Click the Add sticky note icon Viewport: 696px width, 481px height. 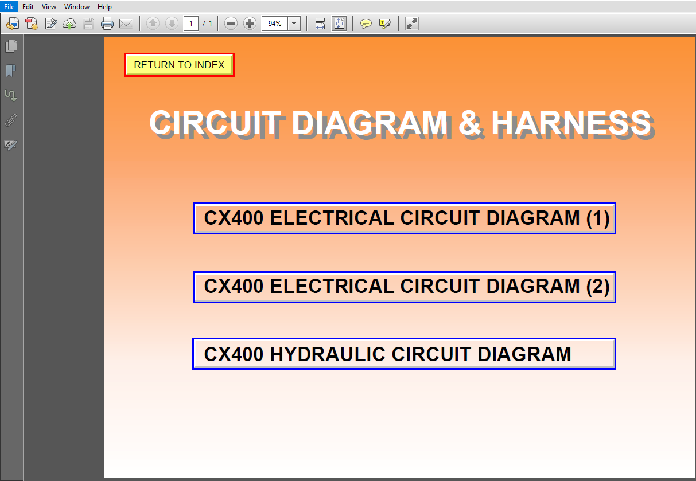[x=366, y=24]
